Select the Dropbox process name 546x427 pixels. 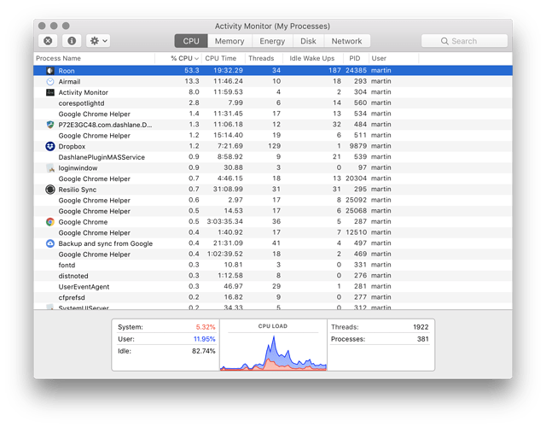click(x=72, y=146)
